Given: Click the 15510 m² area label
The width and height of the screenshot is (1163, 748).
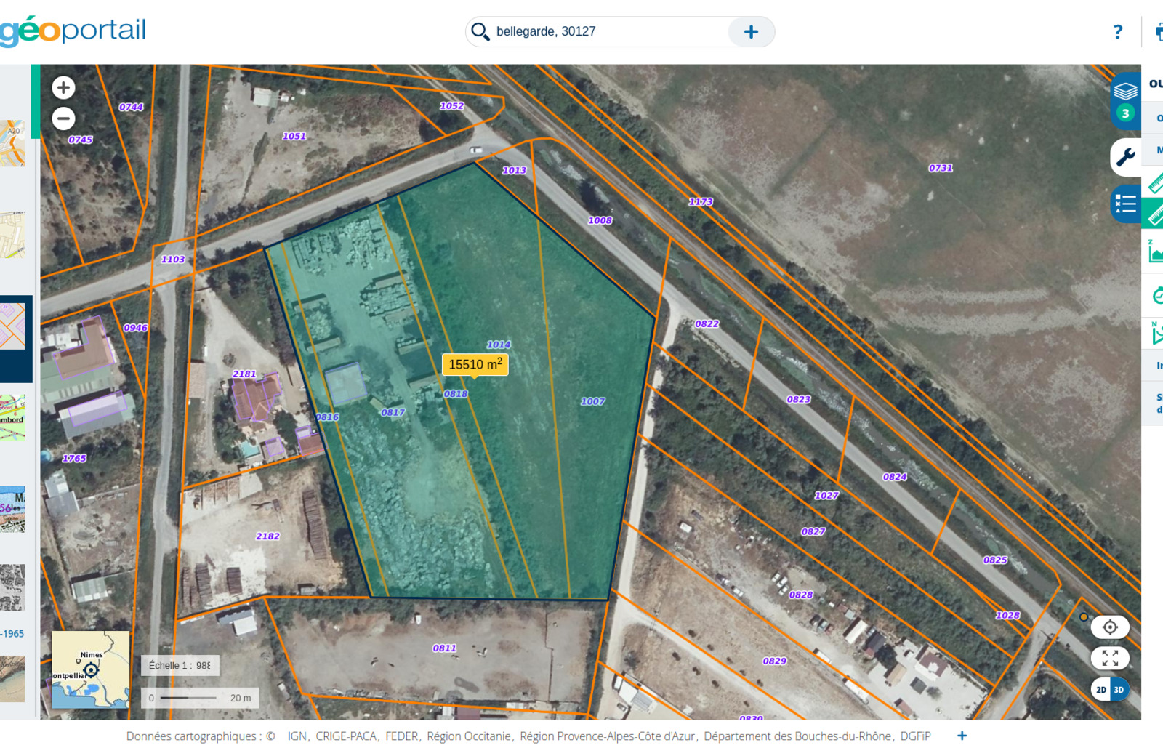Looking at the screenshot, I should [475, 364].
